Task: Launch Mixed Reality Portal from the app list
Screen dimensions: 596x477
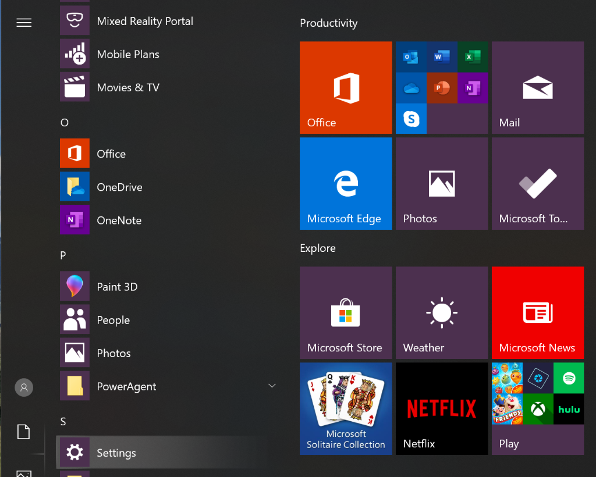Action: pos(167,21)
